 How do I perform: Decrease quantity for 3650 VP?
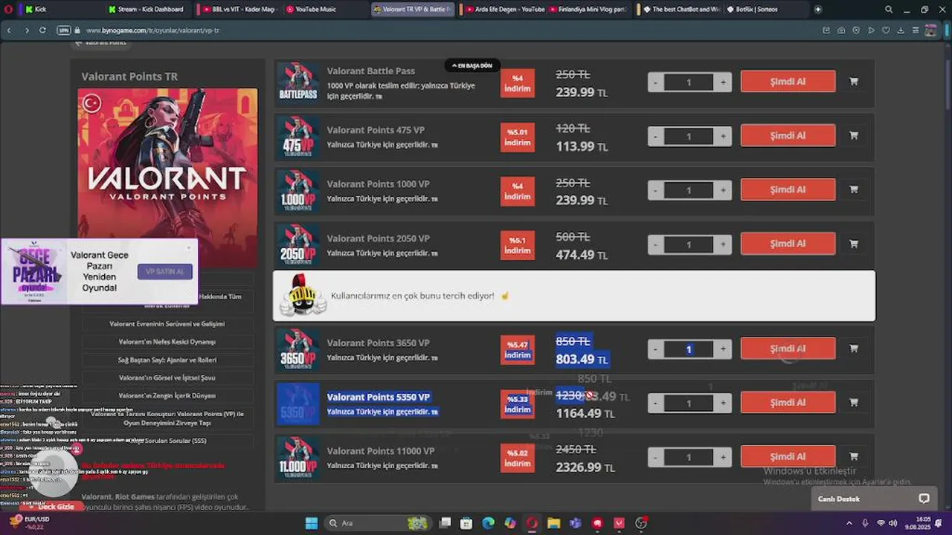655,349
